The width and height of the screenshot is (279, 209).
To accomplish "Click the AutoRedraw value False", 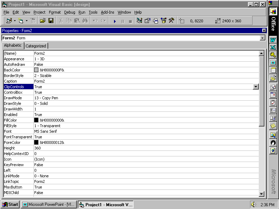I will (39, 64).
